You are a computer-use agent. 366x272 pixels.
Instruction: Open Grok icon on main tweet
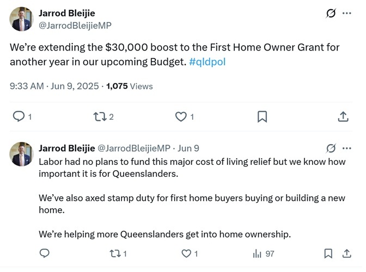[x=330, y=14]
